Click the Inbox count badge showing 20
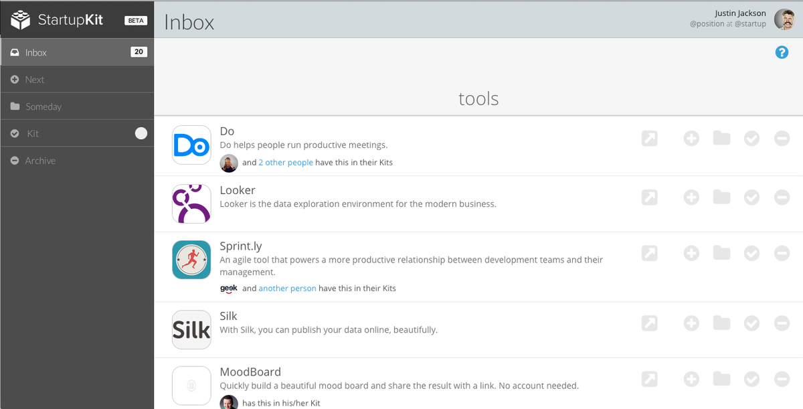The image size is (803, 409). [139, 52]
